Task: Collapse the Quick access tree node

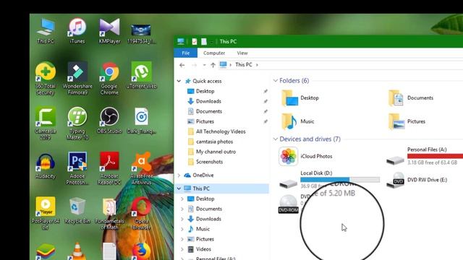Action: tap(179, 81)
